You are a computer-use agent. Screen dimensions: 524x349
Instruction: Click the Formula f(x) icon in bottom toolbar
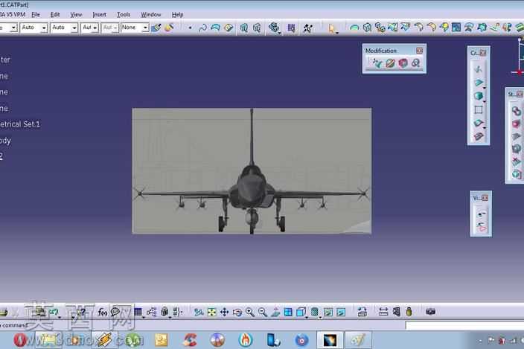[x=103, y=313]
